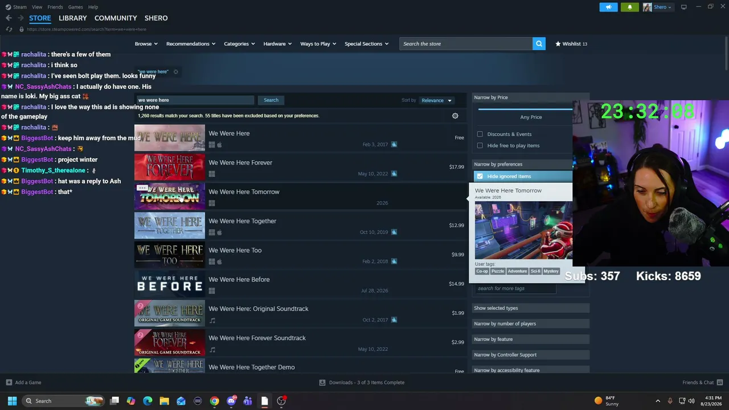The height and width of the screenshot is (410, 729).
Task: Open the Games menu
Action: 75,7
